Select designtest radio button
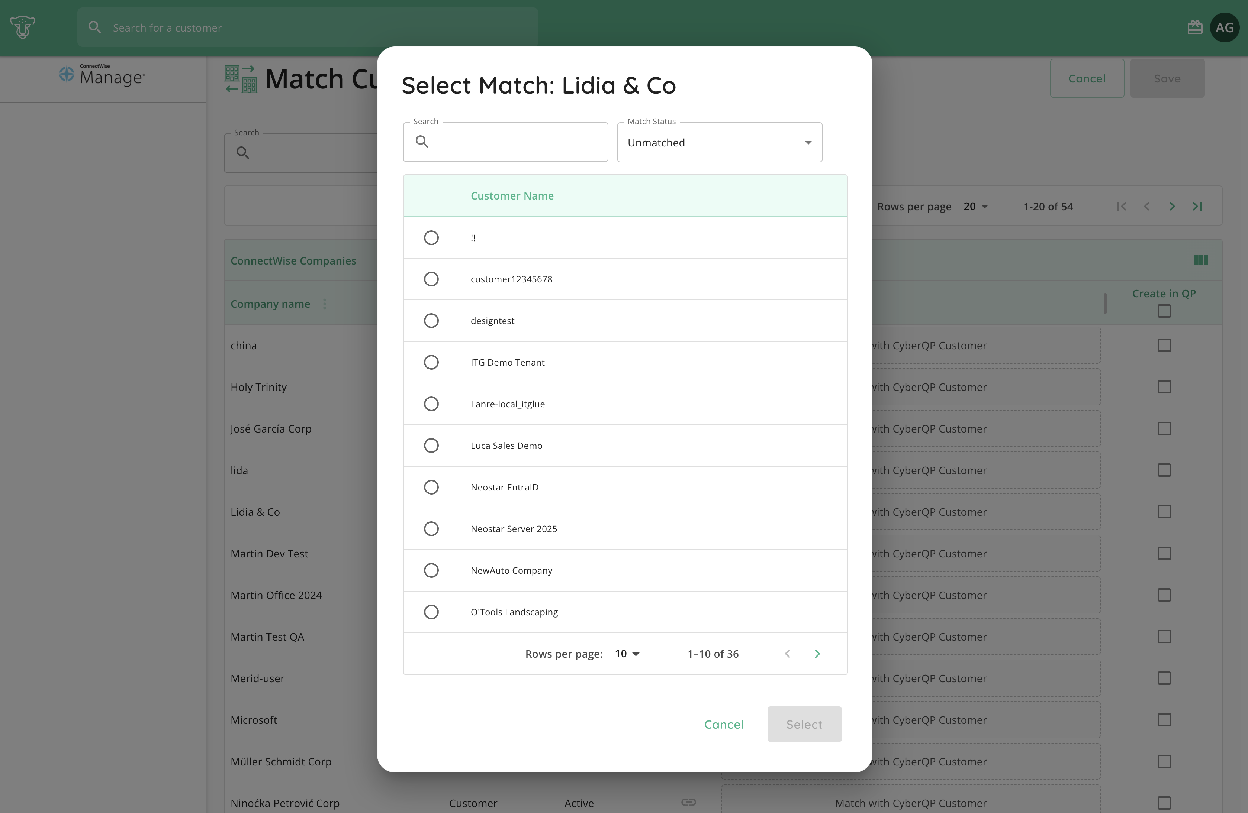 (x=431, y=320)
